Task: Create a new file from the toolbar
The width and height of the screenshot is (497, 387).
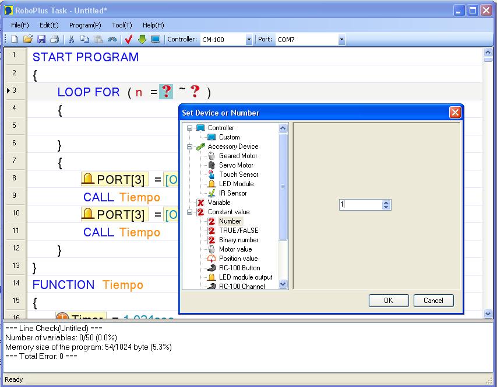Action: coord(14,39)
